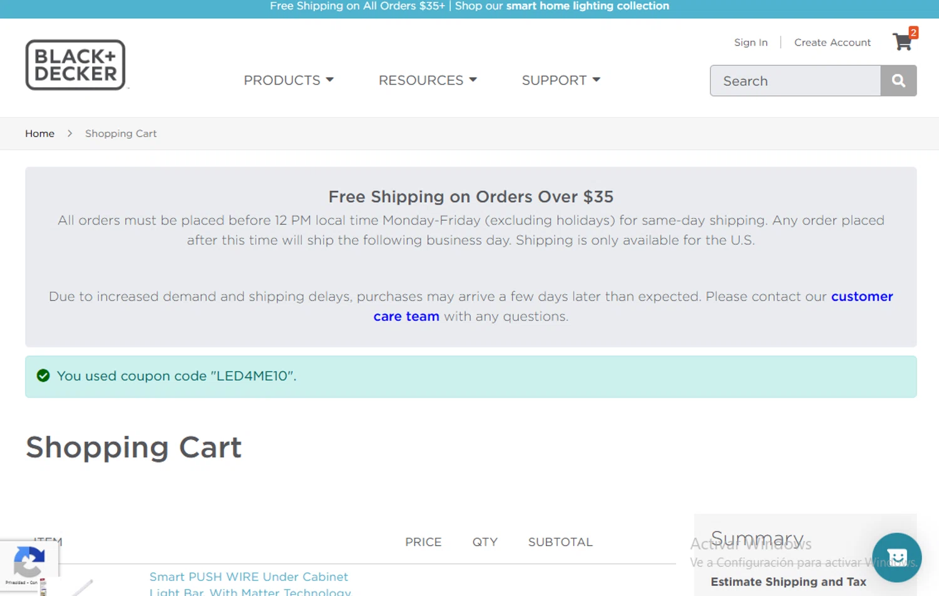Click the search magnifier button
The image size is (939, 596).
click(x=898, y=81)
